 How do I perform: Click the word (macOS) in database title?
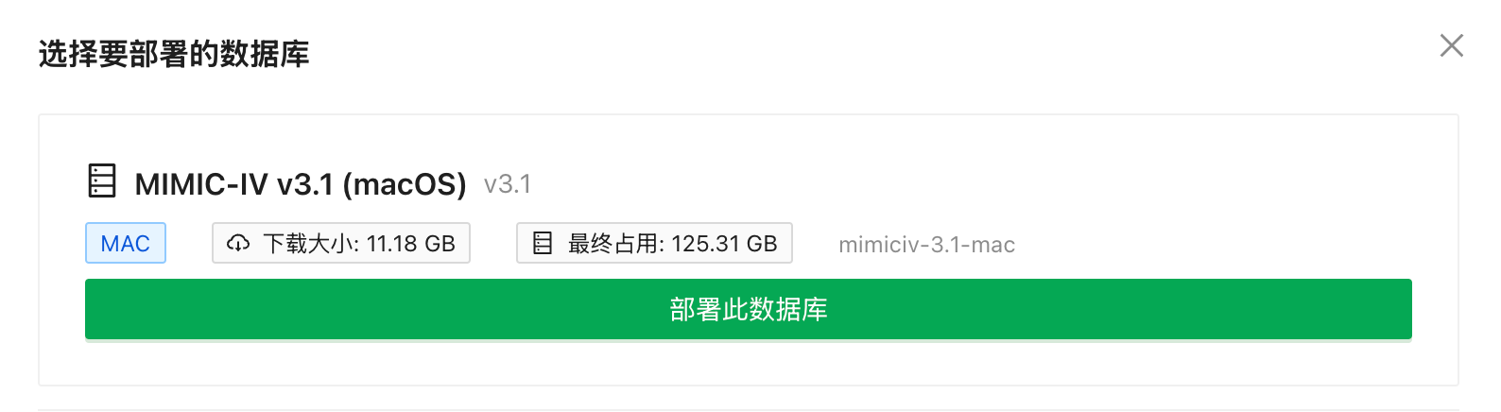(x=405, y=183)
